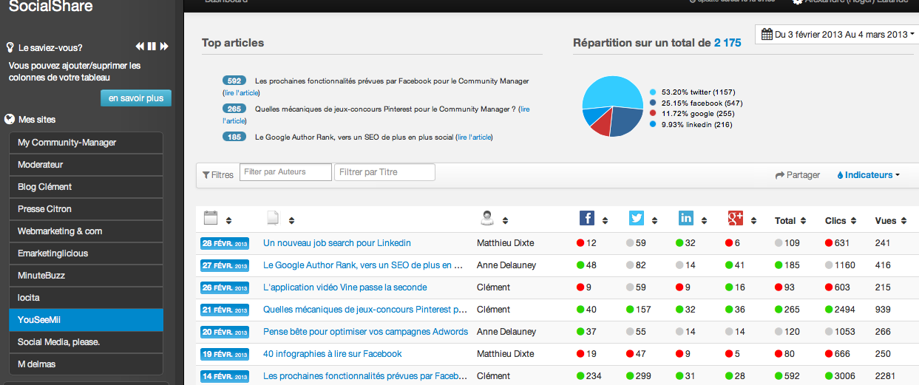Image resolution: width=919 pixels, height=385 pixels.
Task: Open 'Un nouveau job search pour Linkedin'
Action: (337, 243)
